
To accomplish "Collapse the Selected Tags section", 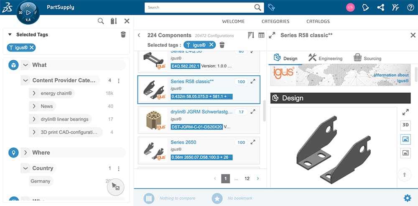I will tap(10, 34).
